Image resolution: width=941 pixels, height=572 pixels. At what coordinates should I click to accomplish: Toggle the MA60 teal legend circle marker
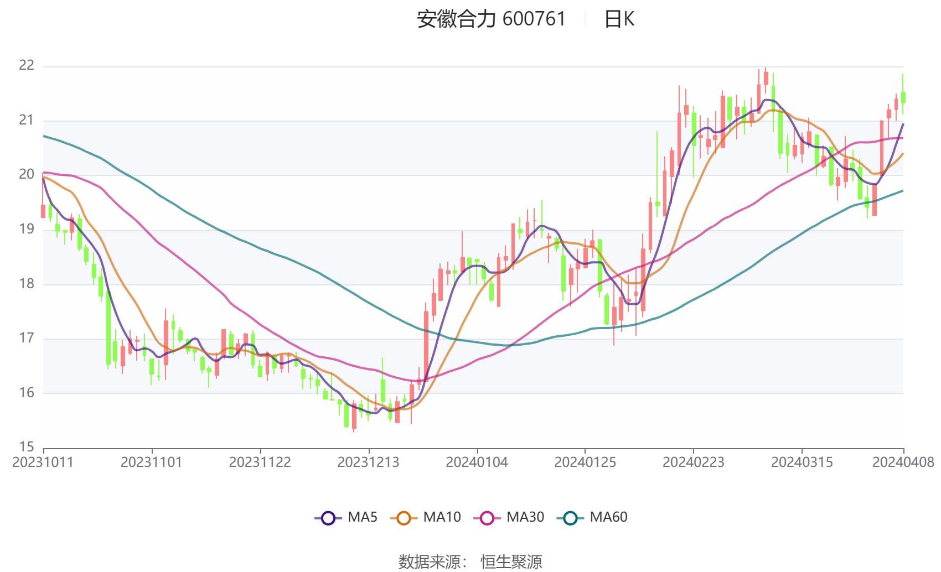pos(570,518)
